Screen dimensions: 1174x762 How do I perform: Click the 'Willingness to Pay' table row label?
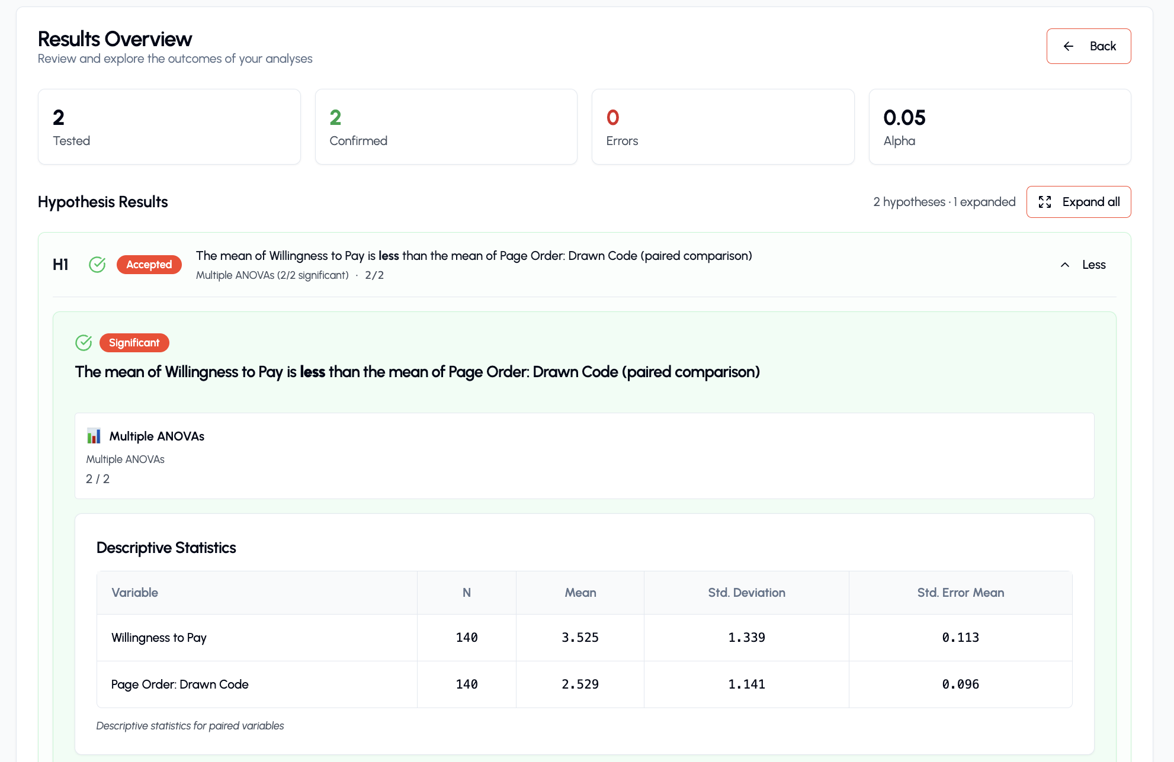point(159,638)
